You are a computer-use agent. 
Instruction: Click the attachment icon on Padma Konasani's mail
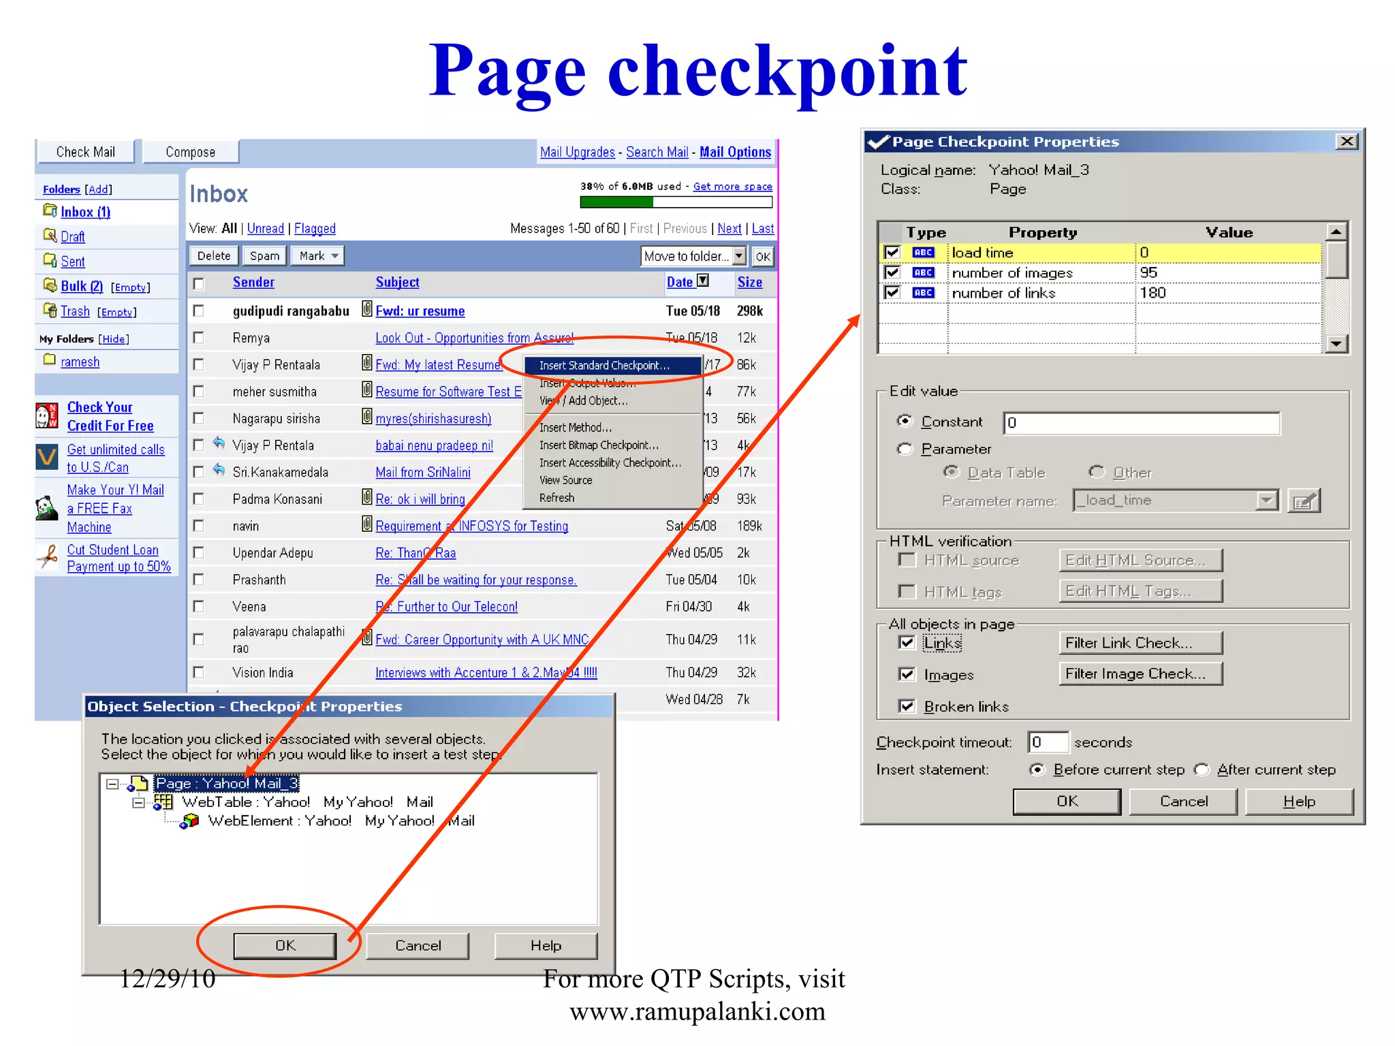[367, 497]
